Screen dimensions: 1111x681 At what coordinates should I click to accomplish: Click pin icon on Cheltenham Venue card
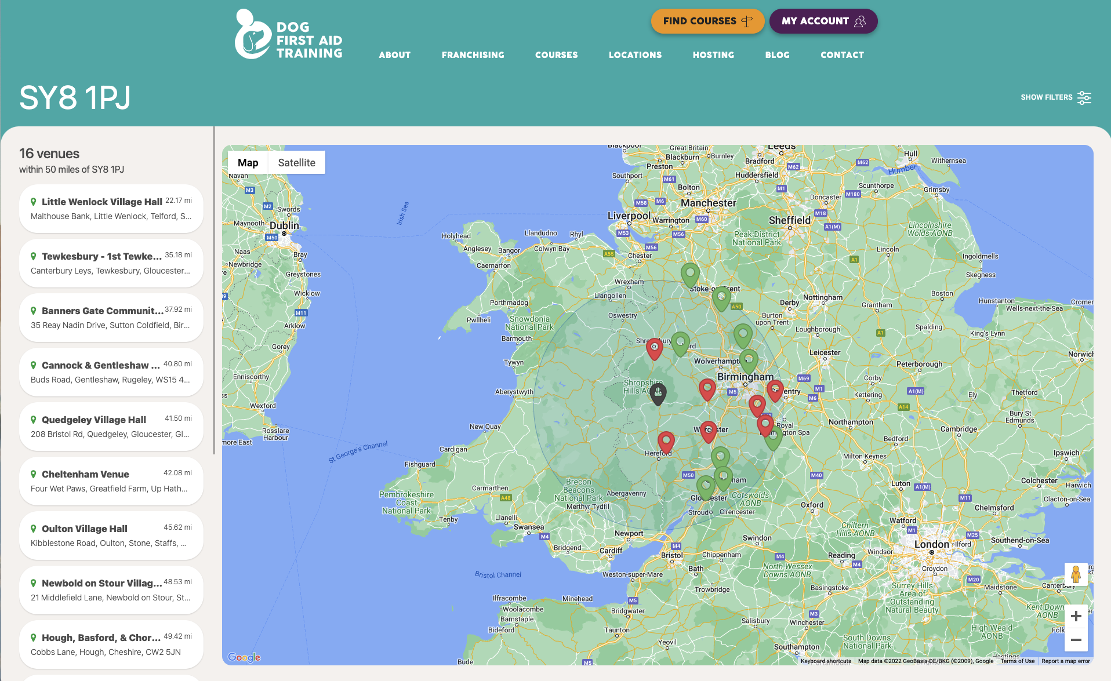tap(34, 474)
